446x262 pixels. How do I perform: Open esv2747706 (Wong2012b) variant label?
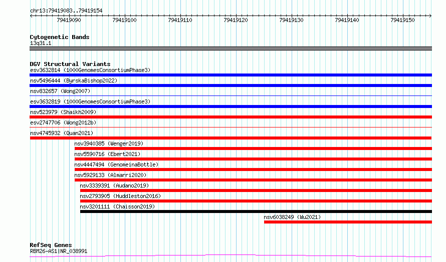[x=63, y=122]
